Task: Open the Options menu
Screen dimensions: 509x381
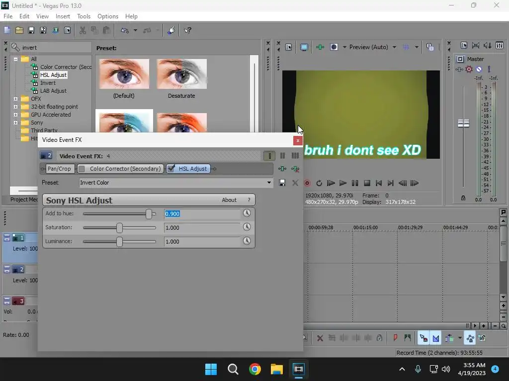Action: coord(108,16)
